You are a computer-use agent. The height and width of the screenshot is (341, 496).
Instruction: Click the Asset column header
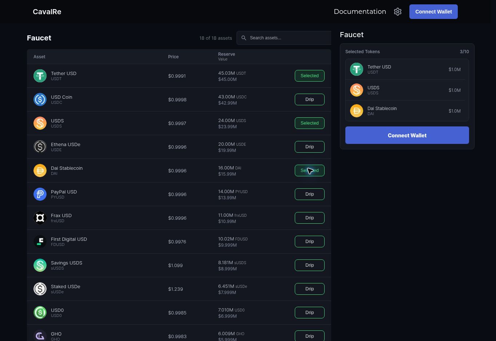pyautogui.click(x=39, y=57)
